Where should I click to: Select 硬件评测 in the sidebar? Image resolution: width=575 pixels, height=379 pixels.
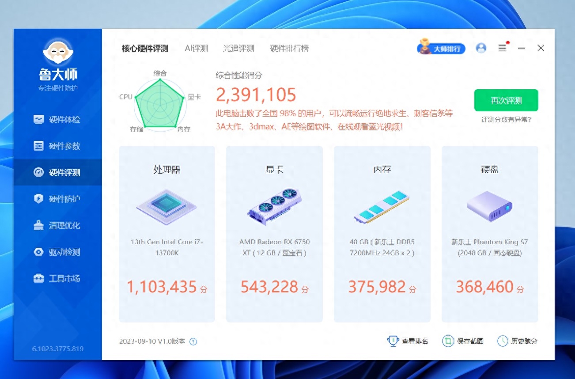(x=57, y=173)
